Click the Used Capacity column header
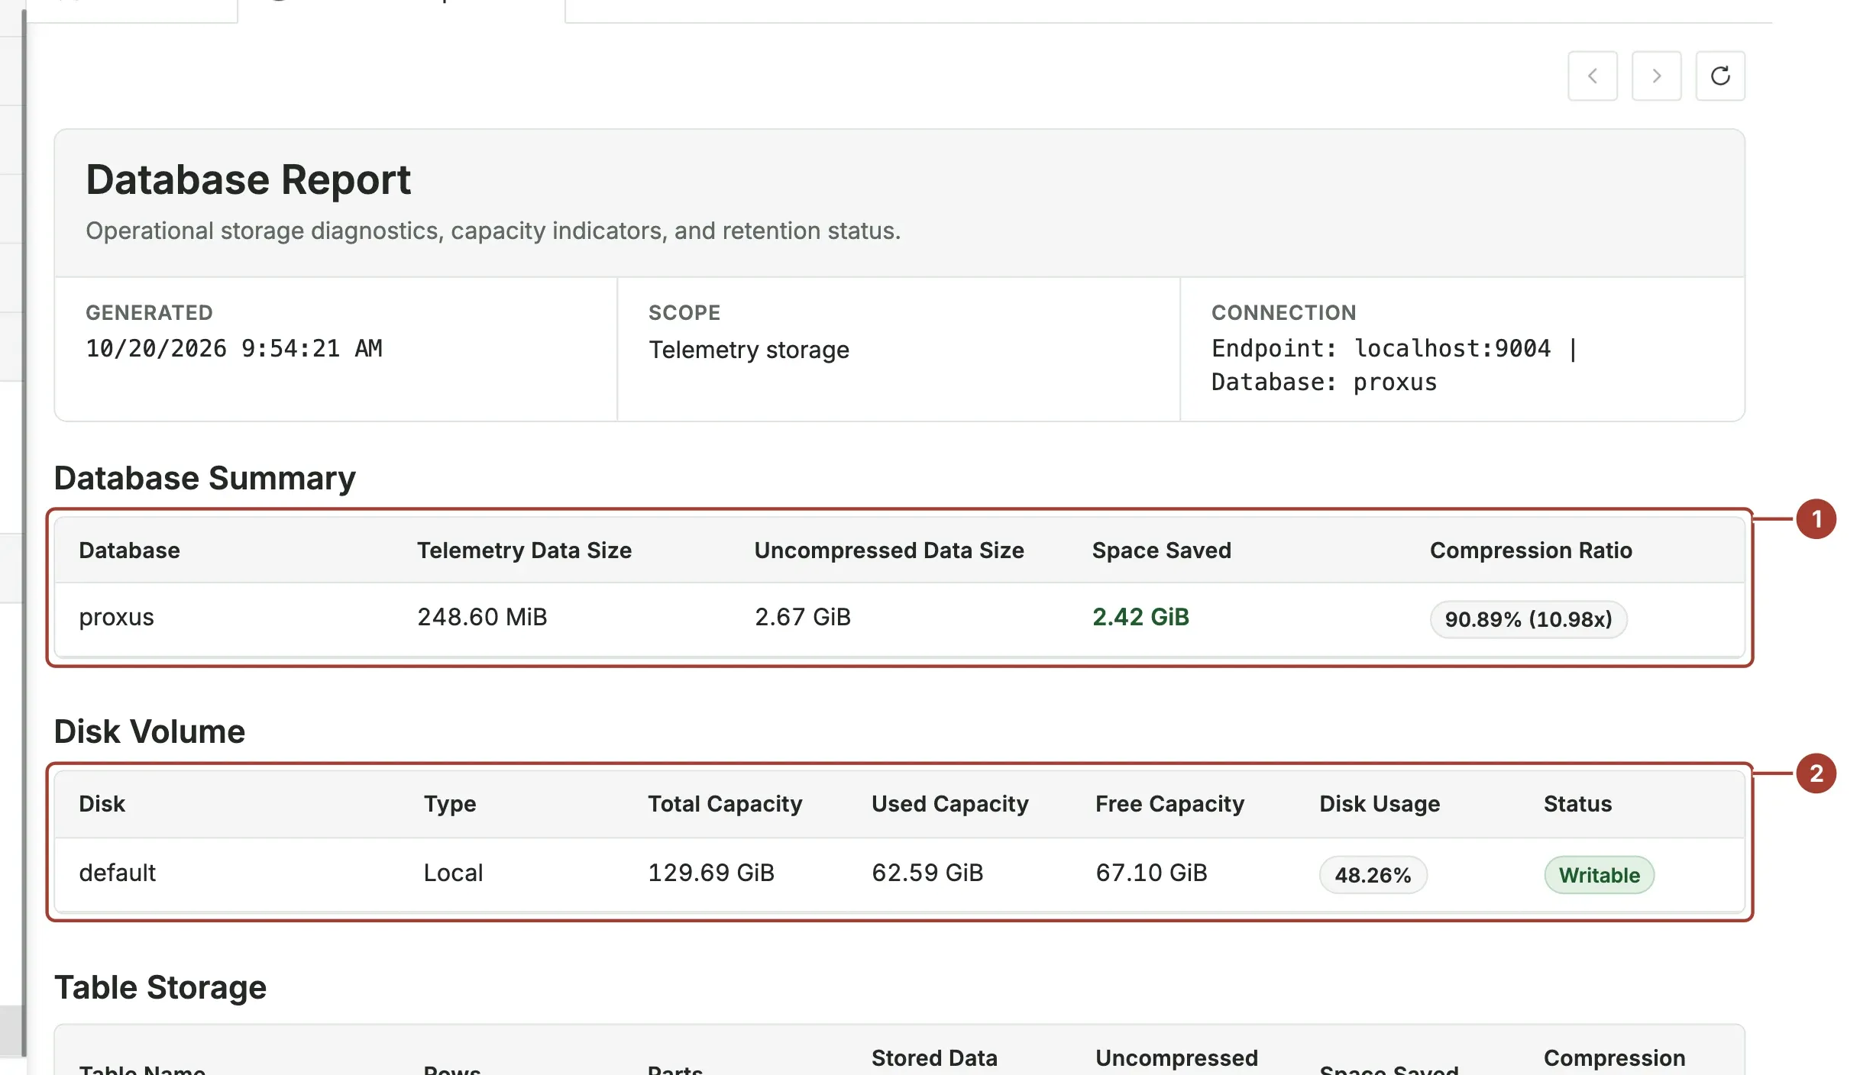Image resolution: width=1860 pixels, height=1075 pixels. pyautogui.click(x=950, y=804)
